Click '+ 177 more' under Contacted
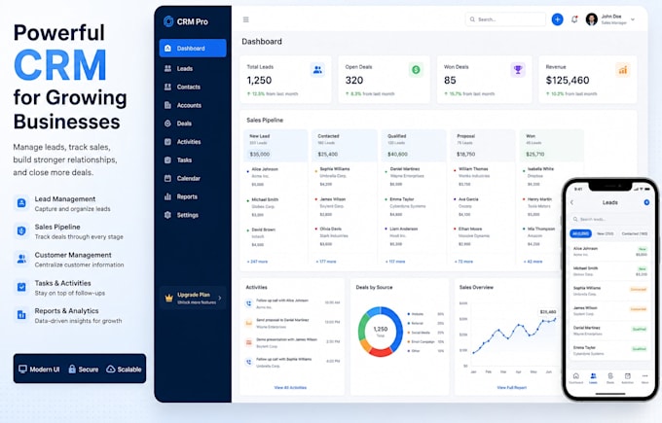 pyautogui.click(x=326, y=262)
